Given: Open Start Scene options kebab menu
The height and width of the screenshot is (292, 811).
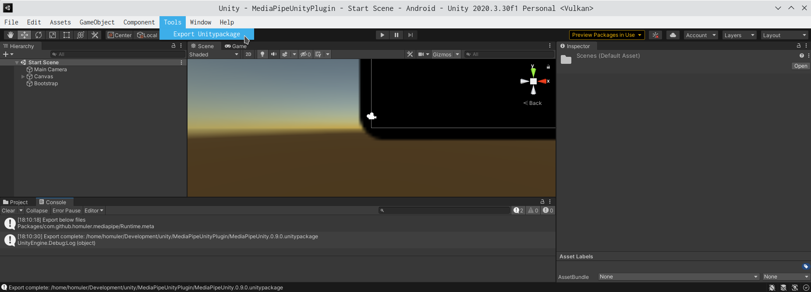Looking at the screenshot, I should point(181,63).
